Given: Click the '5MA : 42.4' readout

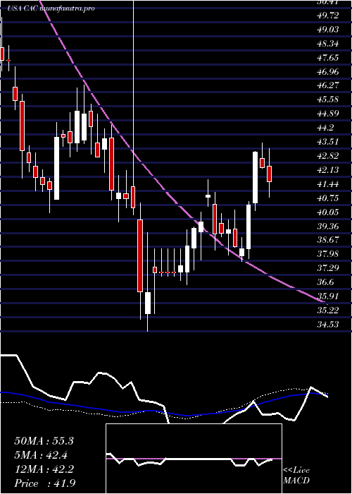Looking at the screenshot, I should point(41,455).
